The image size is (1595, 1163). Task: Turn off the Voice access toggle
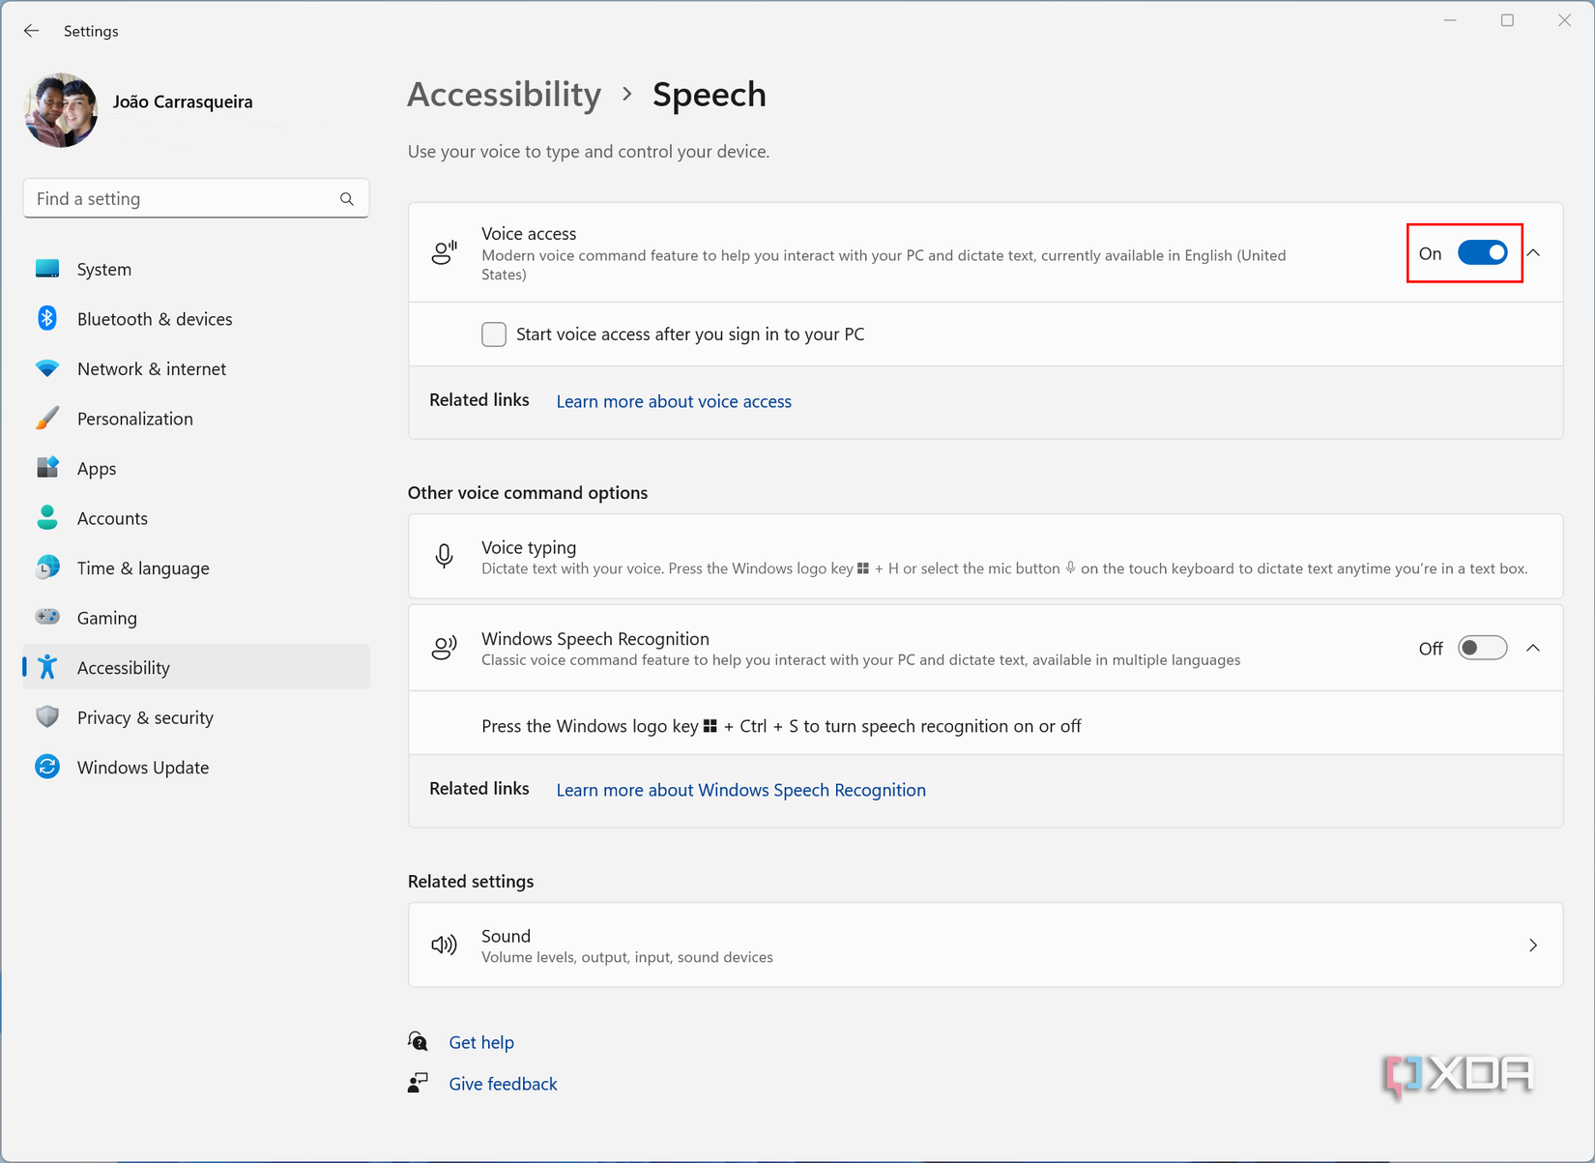pos(1482,253)
